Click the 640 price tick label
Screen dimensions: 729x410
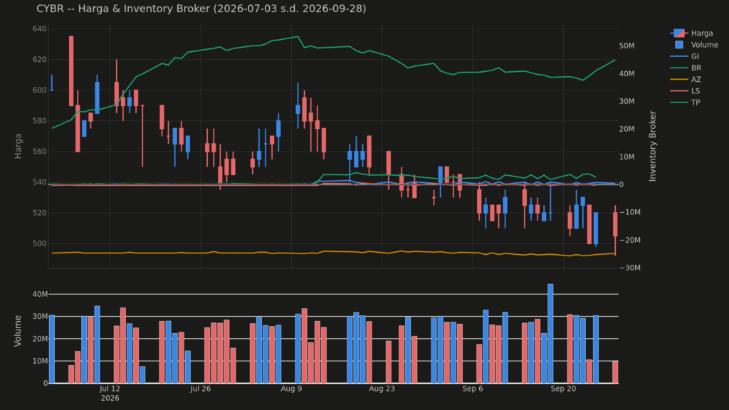(40, 28)
